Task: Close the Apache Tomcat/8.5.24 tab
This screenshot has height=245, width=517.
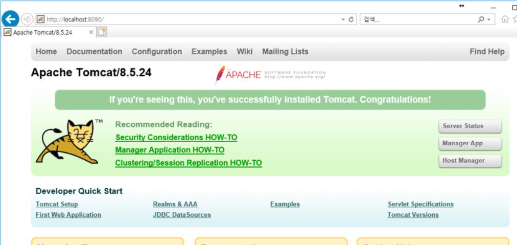Action: pos(91,32)
